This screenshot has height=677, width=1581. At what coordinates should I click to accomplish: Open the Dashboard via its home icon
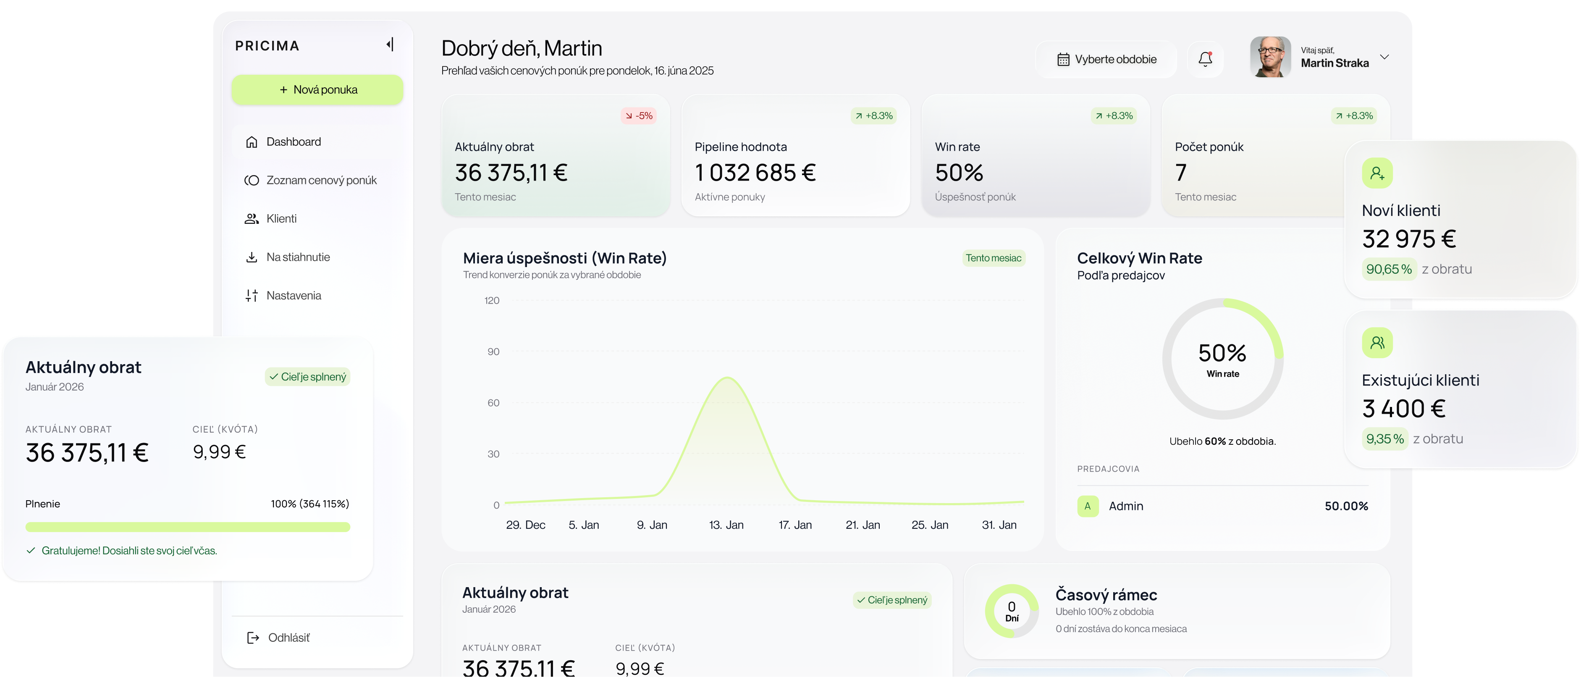pos(252,141)
